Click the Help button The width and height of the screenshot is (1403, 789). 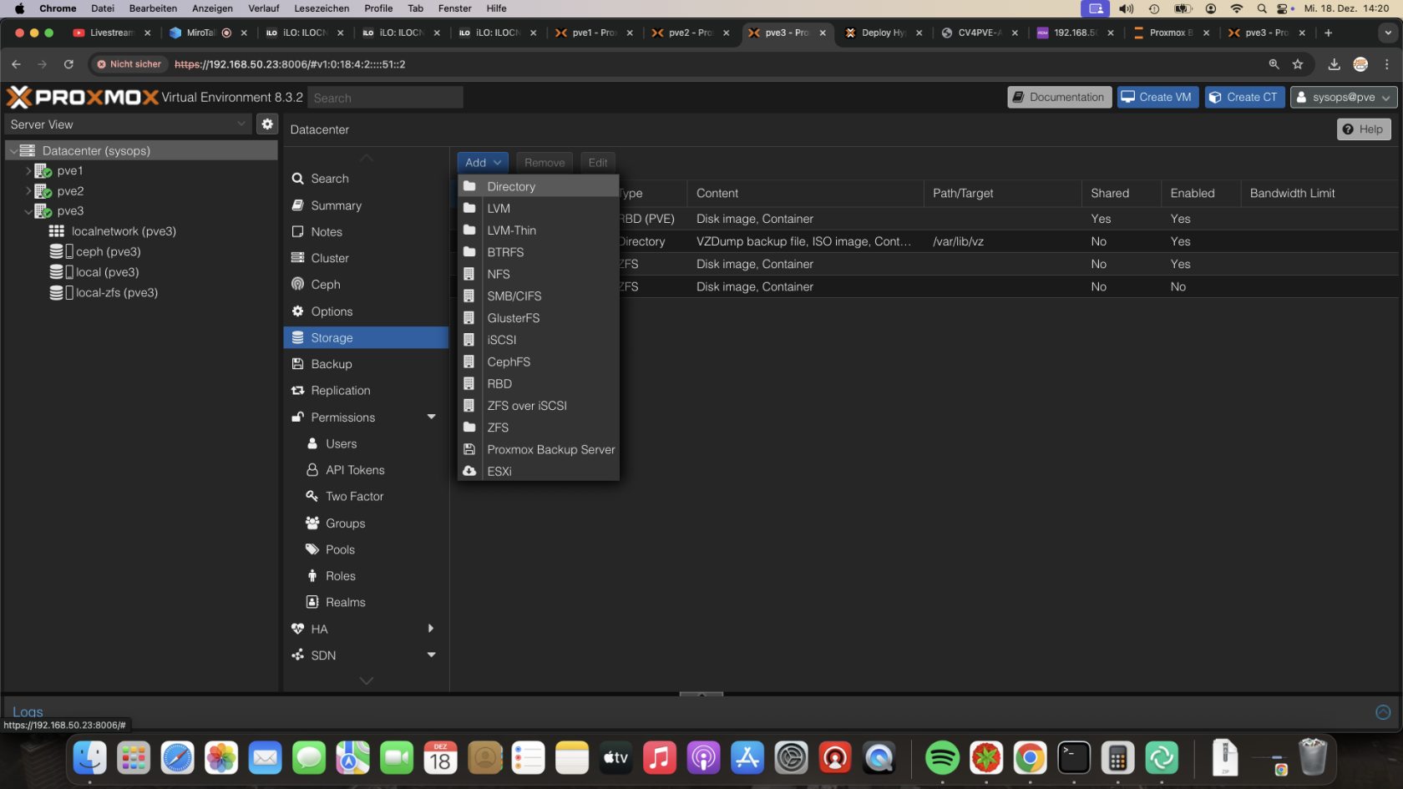pos(1363,129)
